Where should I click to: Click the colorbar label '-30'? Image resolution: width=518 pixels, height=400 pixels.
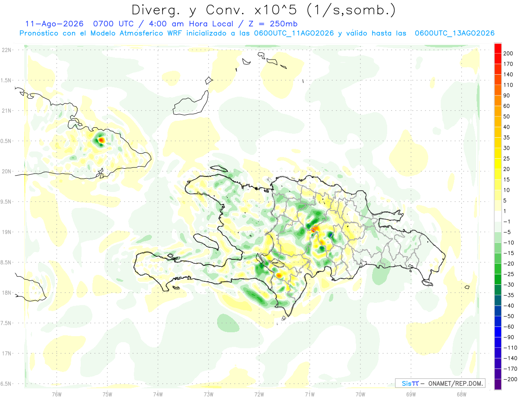pos(510,285)
